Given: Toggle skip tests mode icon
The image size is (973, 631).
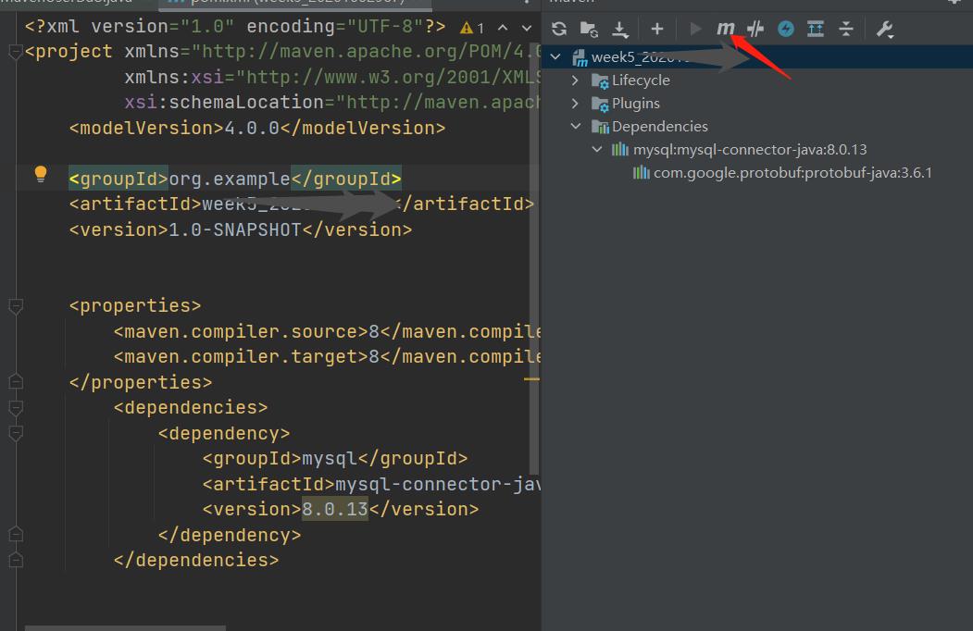Looking at the screenshot, I should click(x=755, y=29).
